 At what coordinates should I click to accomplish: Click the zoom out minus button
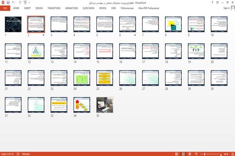point(201,154)
